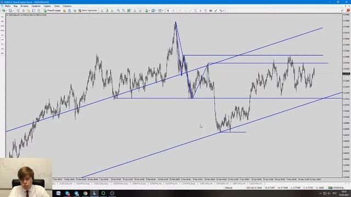Expand the Indicators dropdown arrow
Image resolution: width=351 pixels, height=197 pixels.
pyautogui.click(x=149, y=10)
